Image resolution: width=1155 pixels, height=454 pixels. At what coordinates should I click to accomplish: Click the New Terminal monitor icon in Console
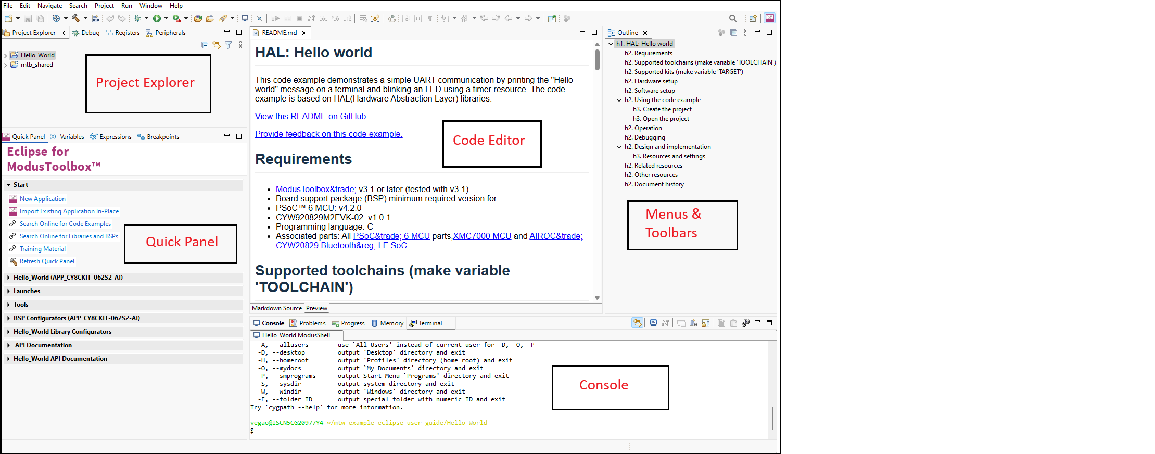click(653, 323)
